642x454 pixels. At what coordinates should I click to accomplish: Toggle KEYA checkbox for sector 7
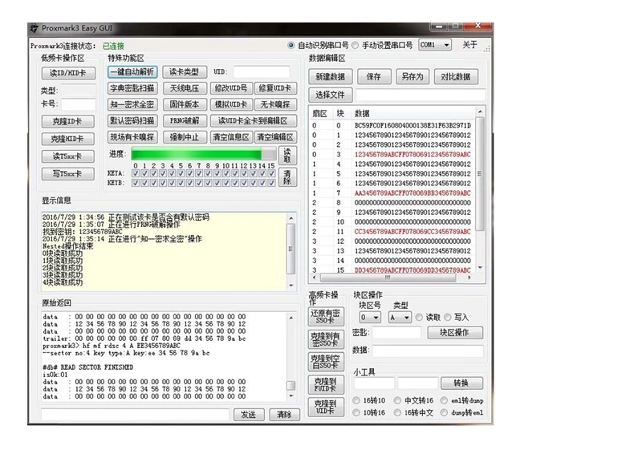pos(199,173)
